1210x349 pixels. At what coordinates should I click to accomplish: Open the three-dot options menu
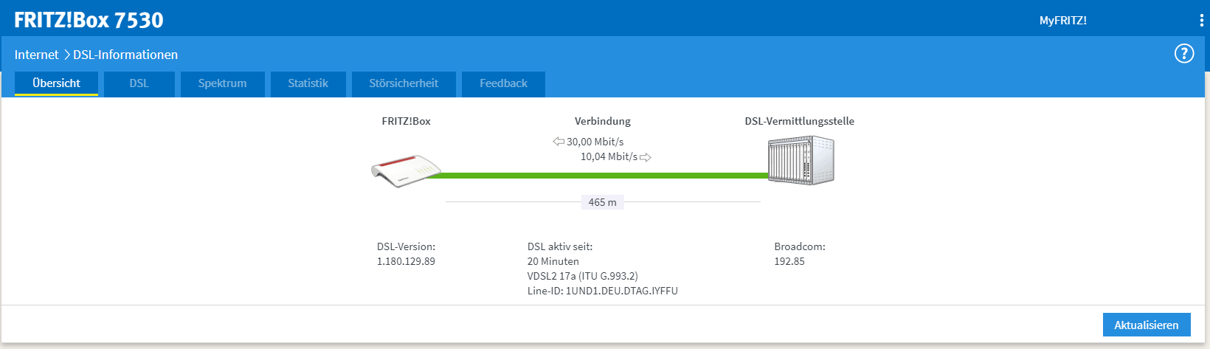pos(1201,21)
